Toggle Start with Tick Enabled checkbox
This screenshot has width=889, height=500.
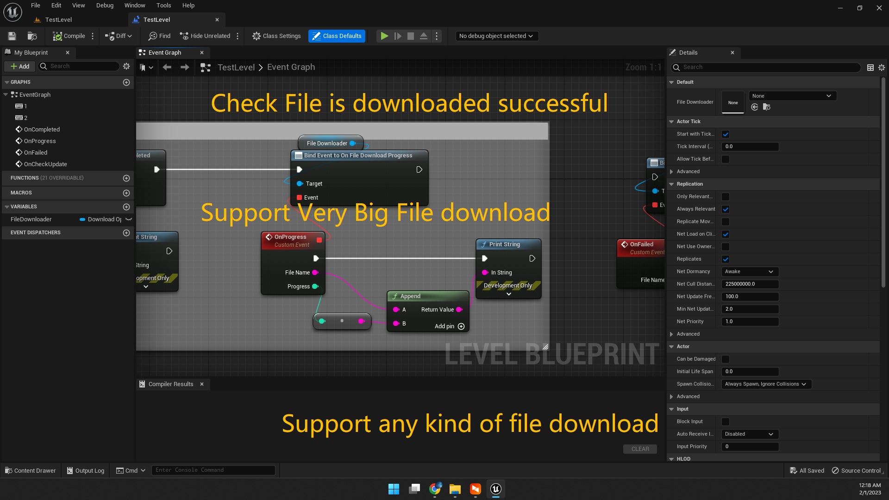726,134
